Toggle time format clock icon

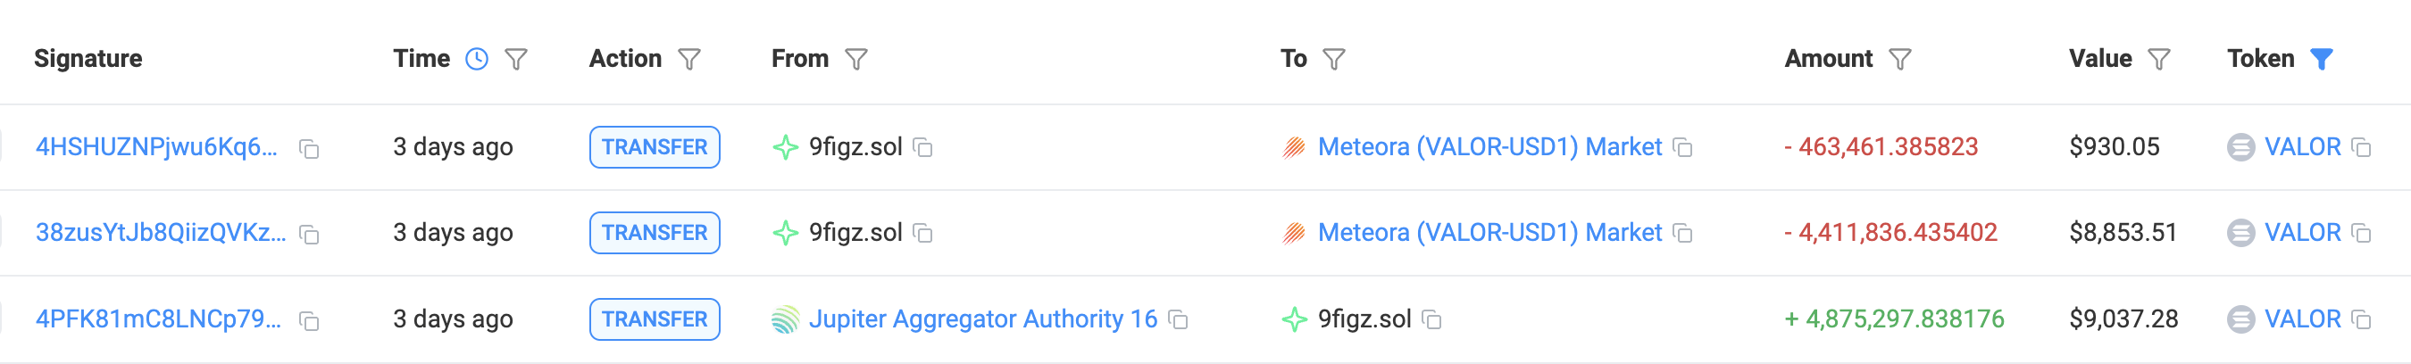click(477, 59)
